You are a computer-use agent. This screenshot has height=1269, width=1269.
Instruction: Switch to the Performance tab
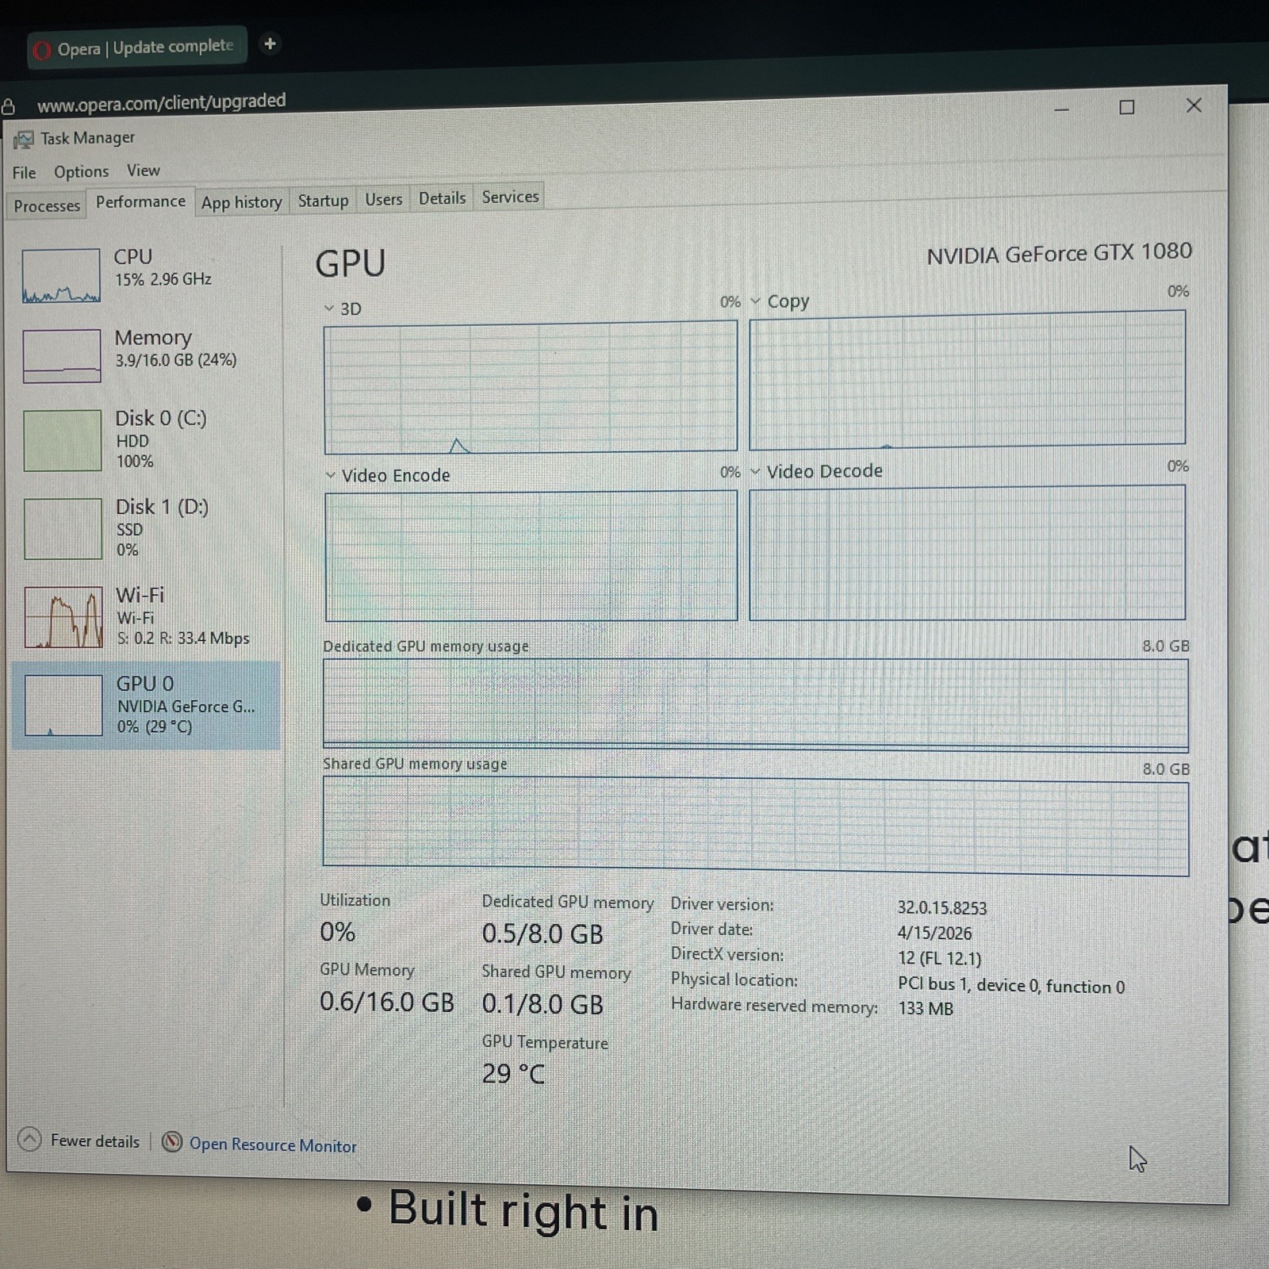click(x=140, y=202)
